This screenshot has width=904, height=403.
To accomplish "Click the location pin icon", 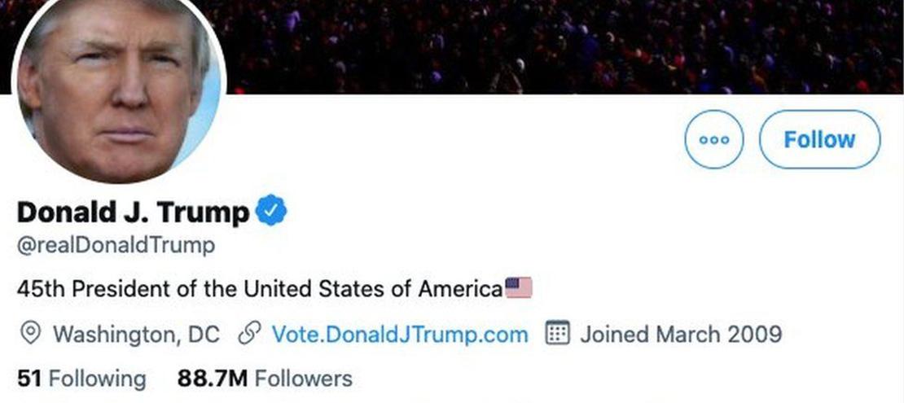I will point(31,334).
